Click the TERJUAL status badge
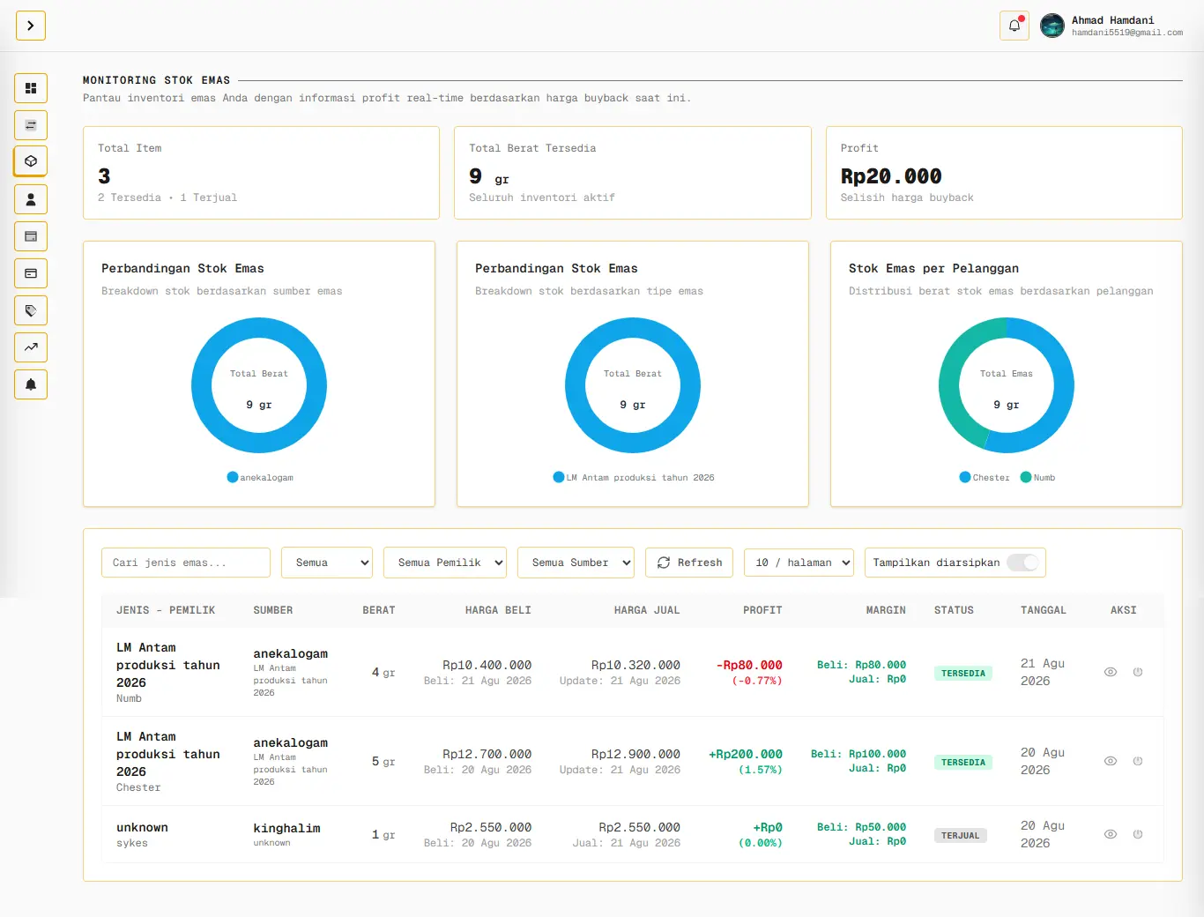 coord(961,835)
